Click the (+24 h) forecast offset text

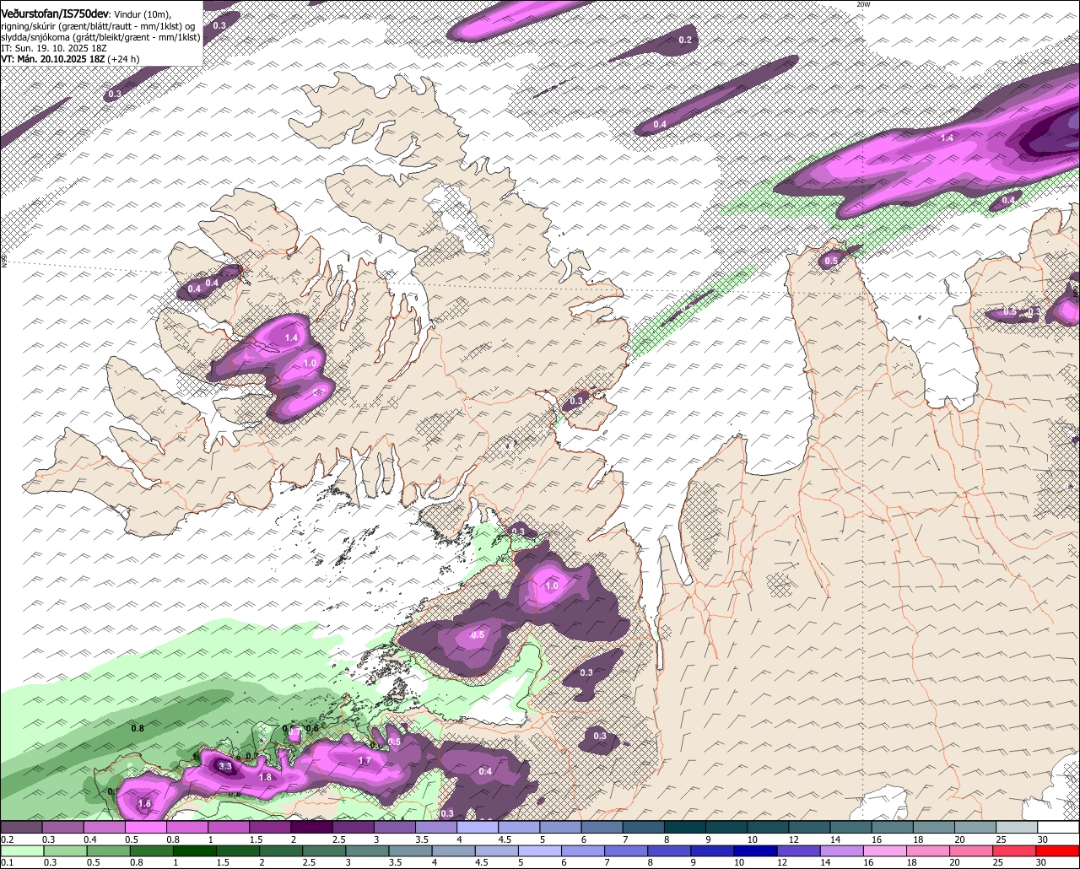pyautogui.click(x=123, y=59)
